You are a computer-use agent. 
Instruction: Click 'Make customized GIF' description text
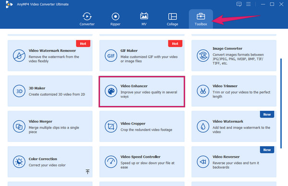pyautogui.click(x=149, y=59)
